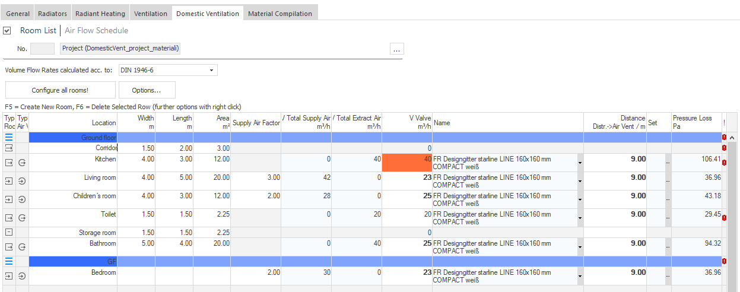The width and height of the screenshot is (740, 292).
Task: Open the valve name dropdown for Children's room
Action: [x=580, y=200]
